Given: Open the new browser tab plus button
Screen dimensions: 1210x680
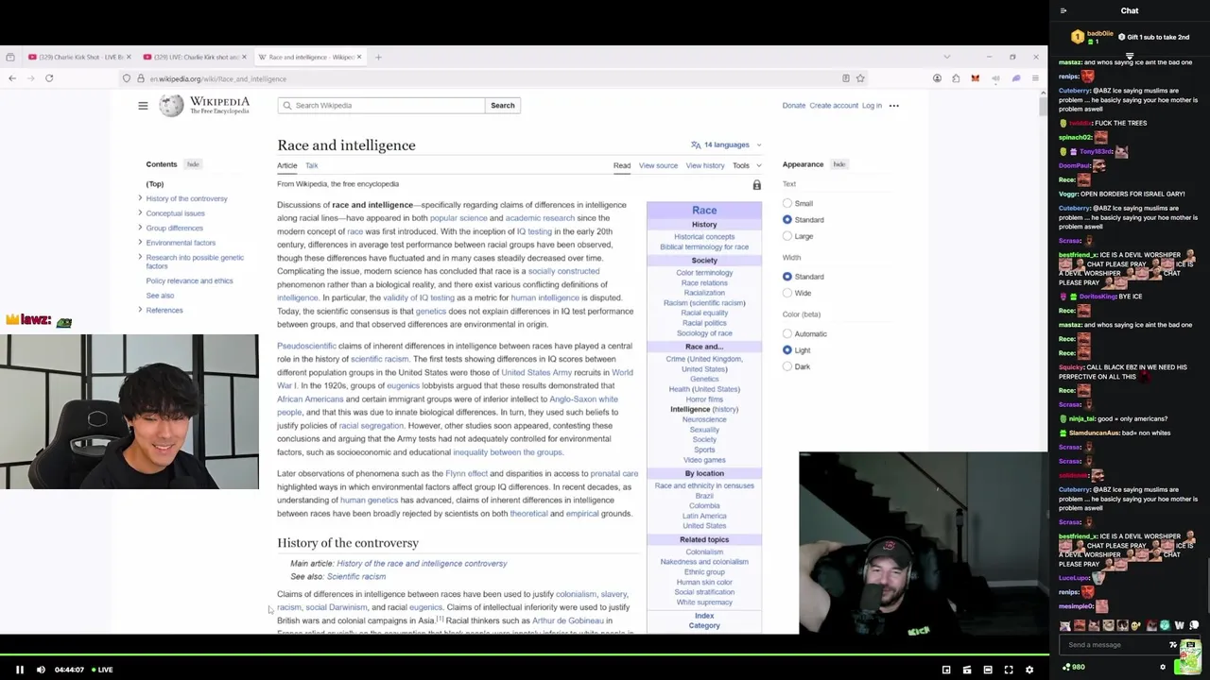Looking at the screenshot, I should [378, 57].
